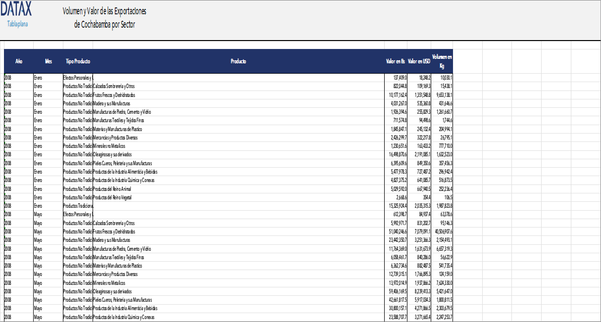Image resolution: width=601 pixels, height=322 pixels.
Task: Select the 'Valor en USD' header cell
Action: (419, 61)
